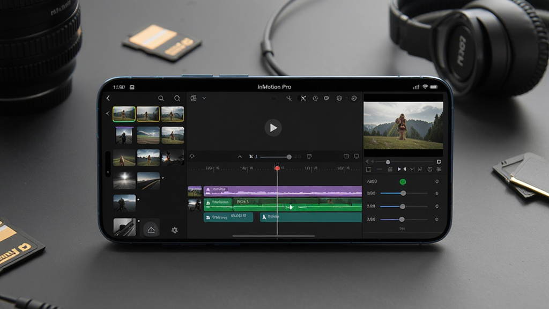
Task: Select the green-bordered media thumbnail
Action: coord(124,114)
